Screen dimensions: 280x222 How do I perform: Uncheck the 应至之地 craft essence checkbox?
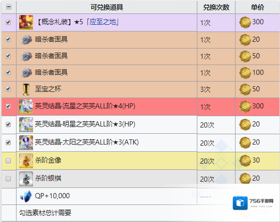8,22
